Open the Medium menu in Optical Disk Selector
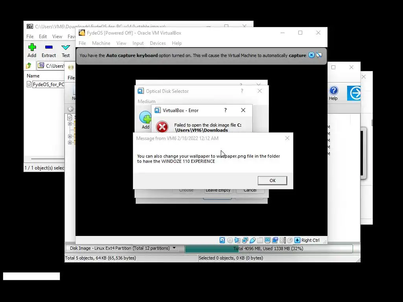This screenshot has height=302, width=403. coord(146,101)
